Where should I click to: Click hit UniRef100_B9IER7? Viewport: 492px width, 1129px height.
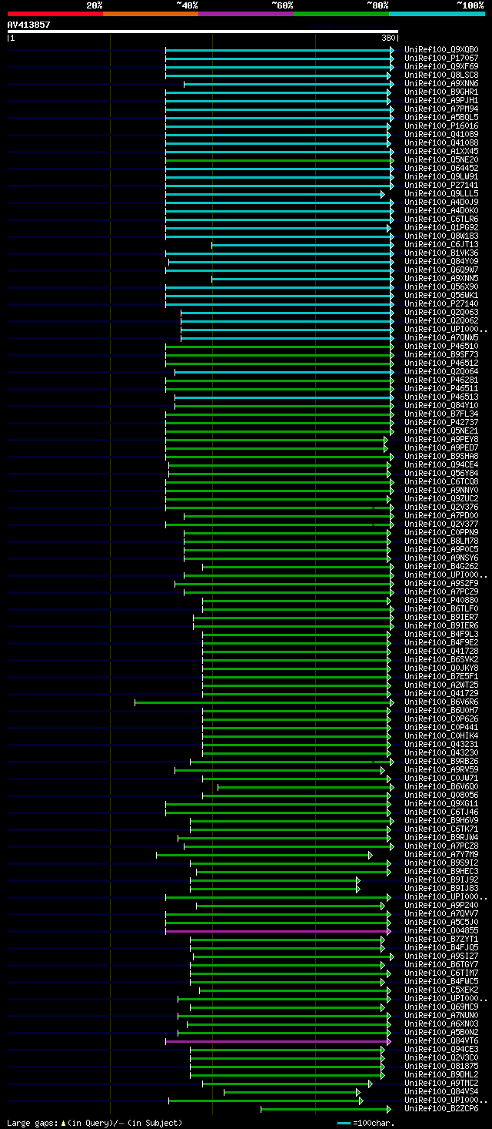pyautogui.click(x=441, y=617)
